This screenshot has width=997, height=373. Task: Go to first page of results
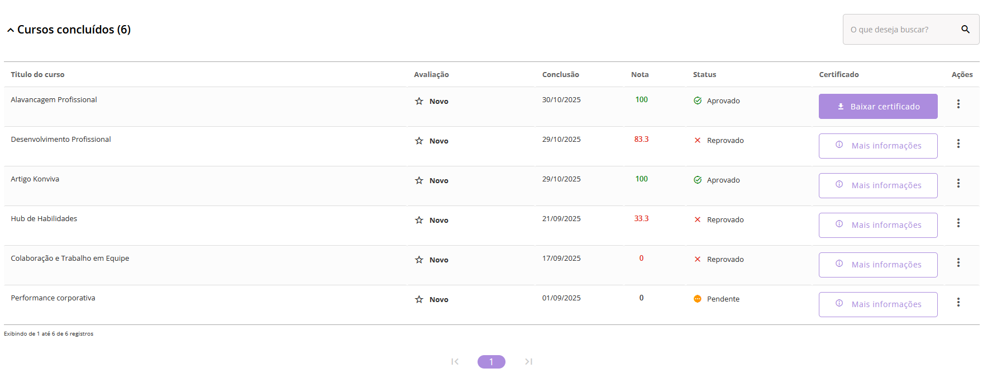[455, 362]
